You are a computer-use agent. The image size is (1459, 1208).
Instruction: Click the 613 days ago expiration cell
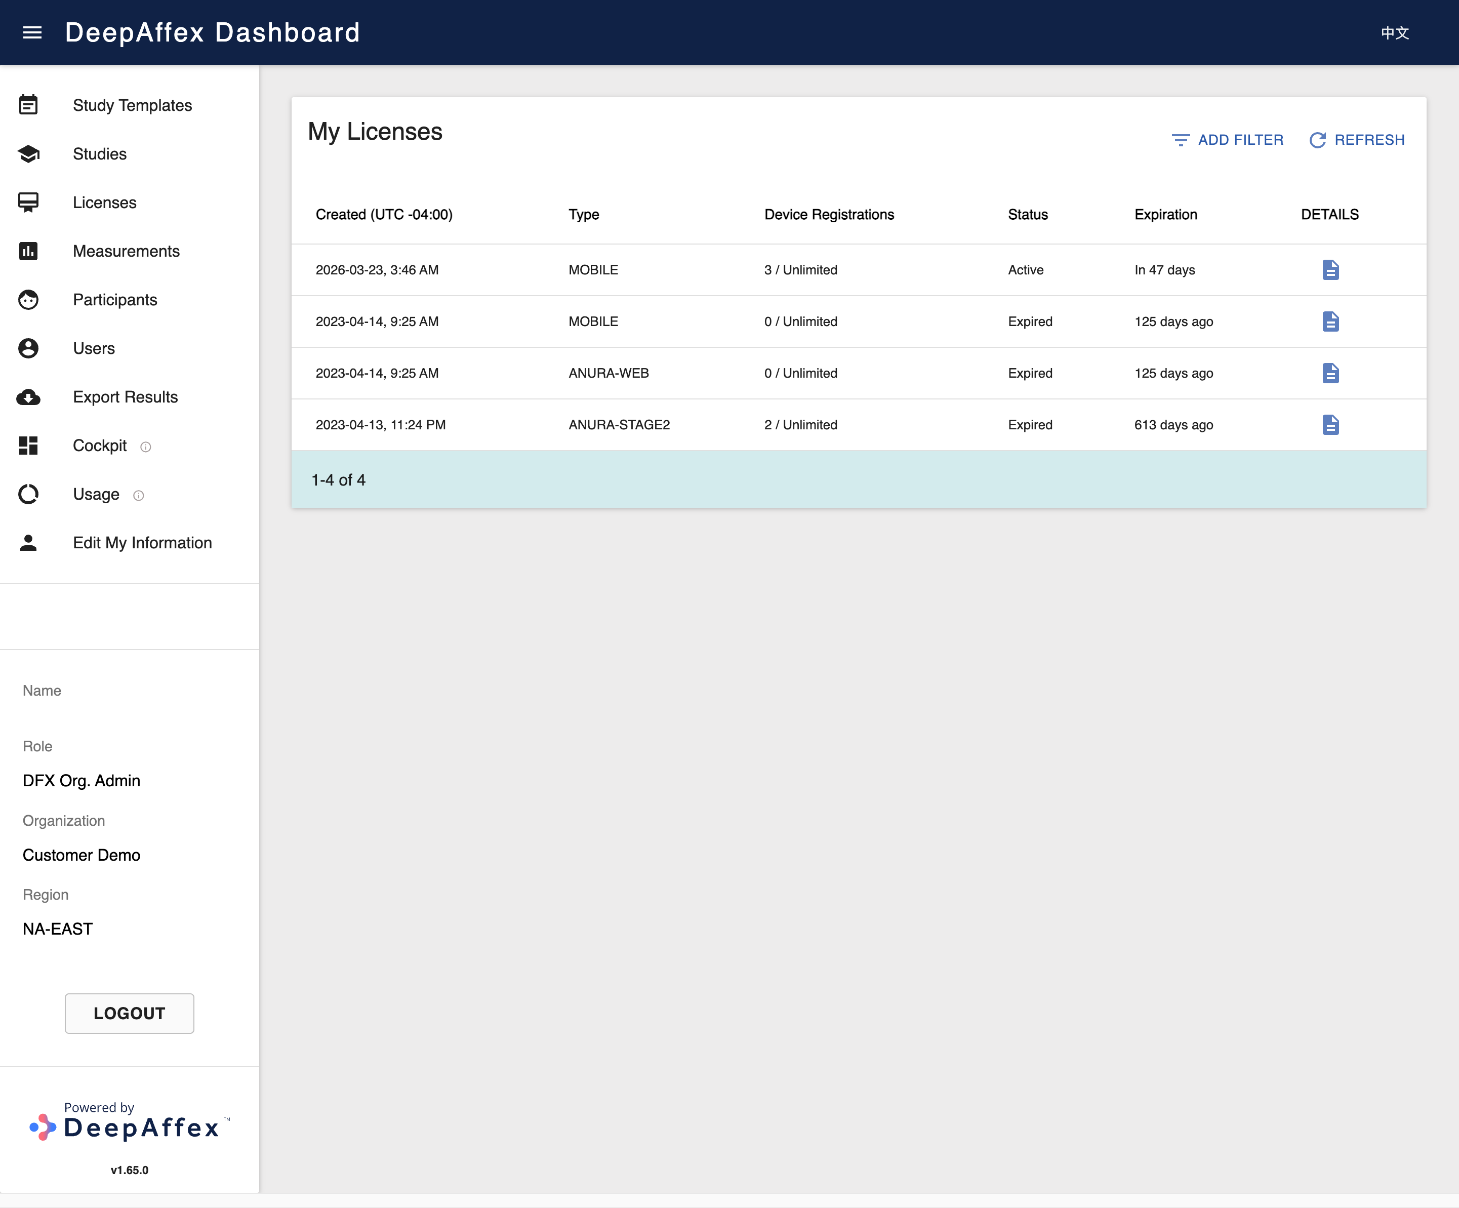pyautogui.click(x=1173, y=424)
